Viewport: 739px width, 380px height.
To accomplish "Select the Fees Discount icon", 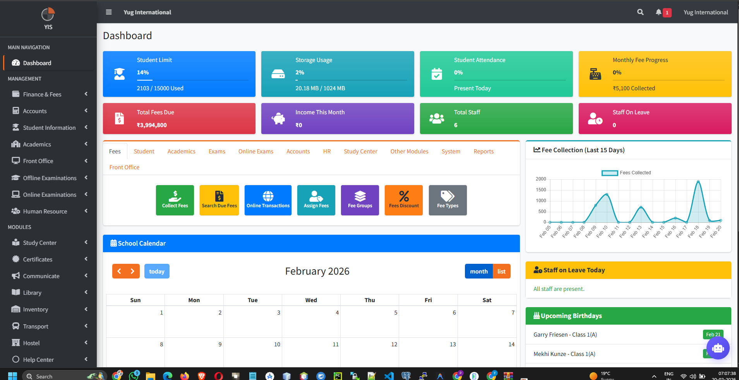I will point(403,200).
